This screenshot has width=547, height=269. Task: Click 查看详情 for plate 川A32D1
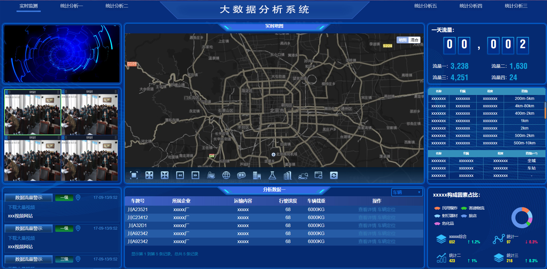[367, 225]
